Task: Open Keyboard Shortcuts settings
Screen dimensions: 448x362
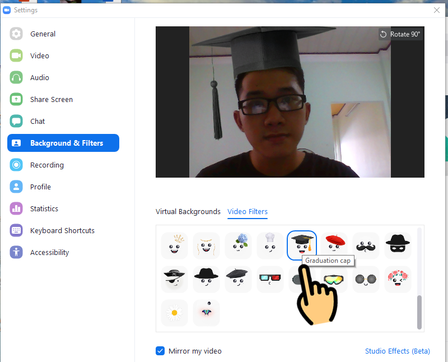Action: coord(62,231)
